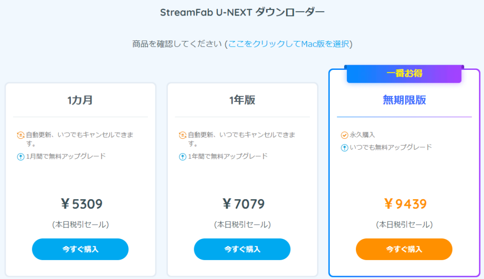The image size is (484, 279).
Task: Click 1年間で無料アップグレード feature text
Action: pos(228,156)
